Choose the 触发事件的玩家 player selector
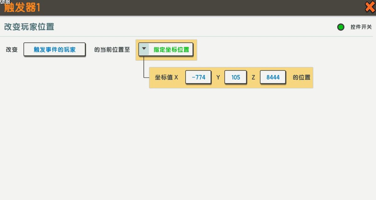 point(55,50)
